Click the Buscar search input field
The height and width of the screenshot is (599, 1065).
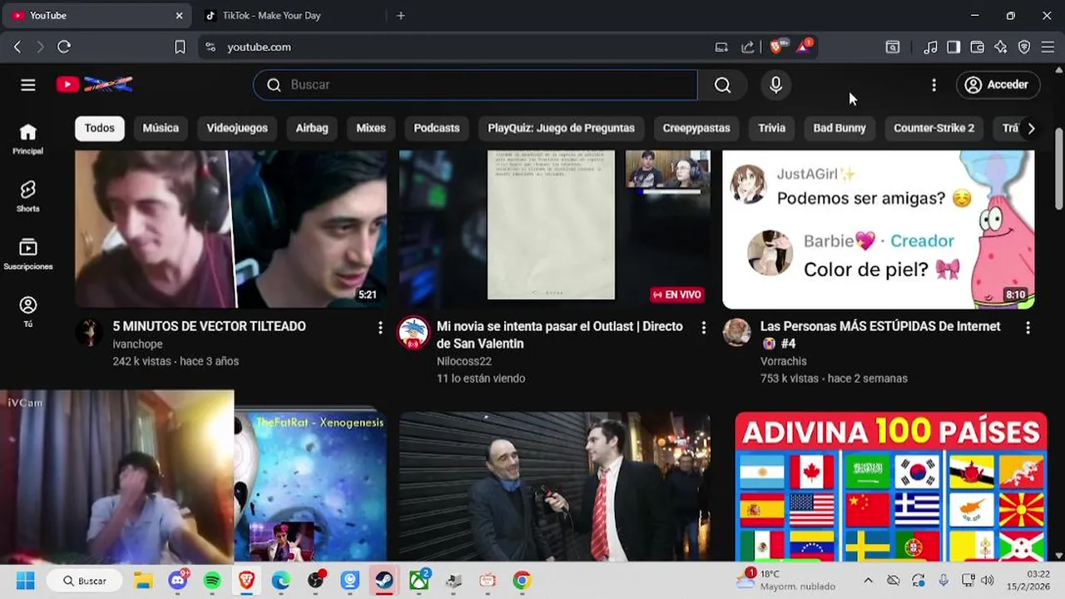point(475,85)
